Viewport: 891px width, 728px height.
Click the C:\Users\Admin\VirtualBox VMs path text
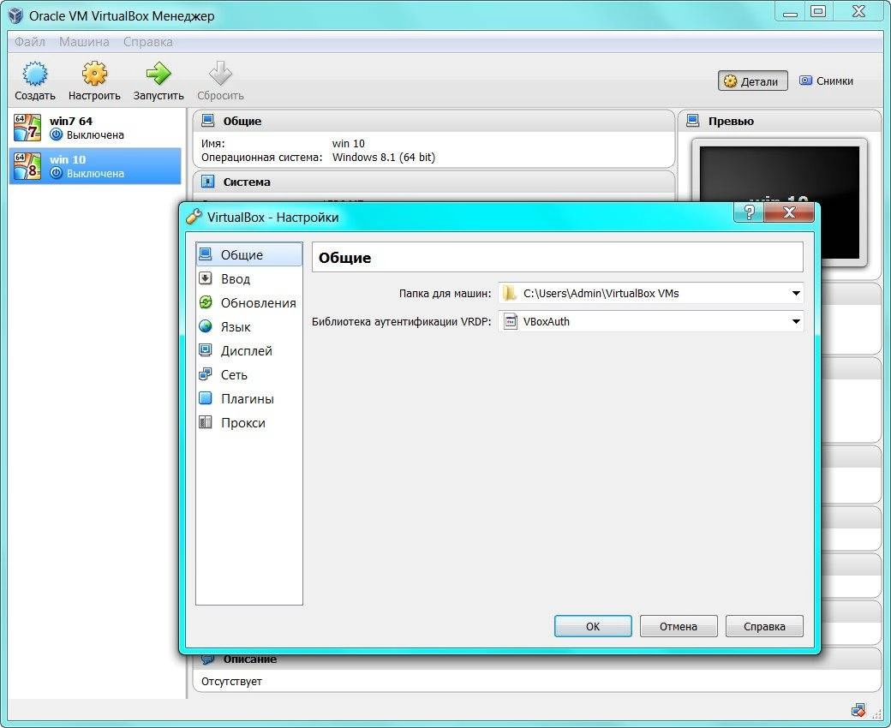(601, 294)
